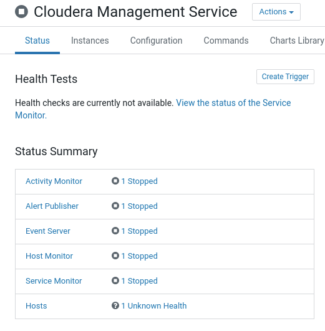Screen dimensions: 325x331
Task: Click the stopped status icon beside the service title
Action: (x=21, y=12)
